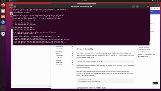This screenshot has width=161, height=91.
Task: Click Firefox extensions icon in toolbar
Action: click(x=155, y=9)
